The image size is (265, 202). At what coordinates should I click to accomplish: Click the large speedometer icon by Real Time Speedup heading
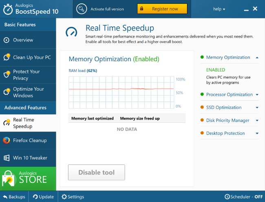coord(71,32)
